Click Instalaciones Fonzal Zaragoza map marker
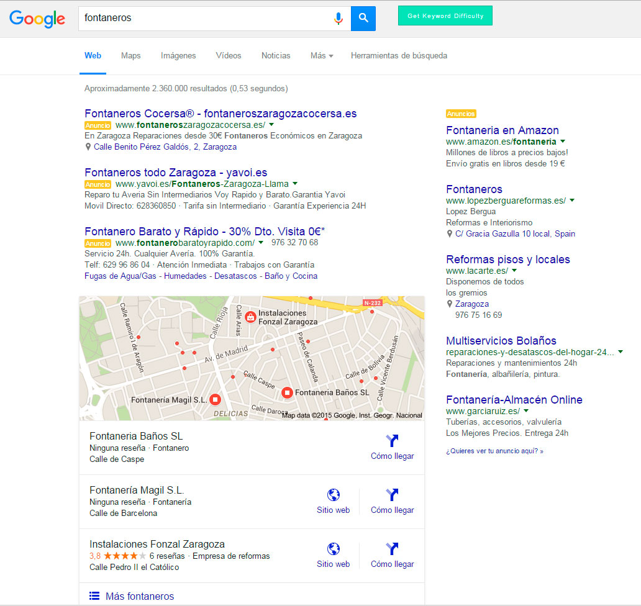The height and width of the screenshot is (606, 641). click(250, 317)
